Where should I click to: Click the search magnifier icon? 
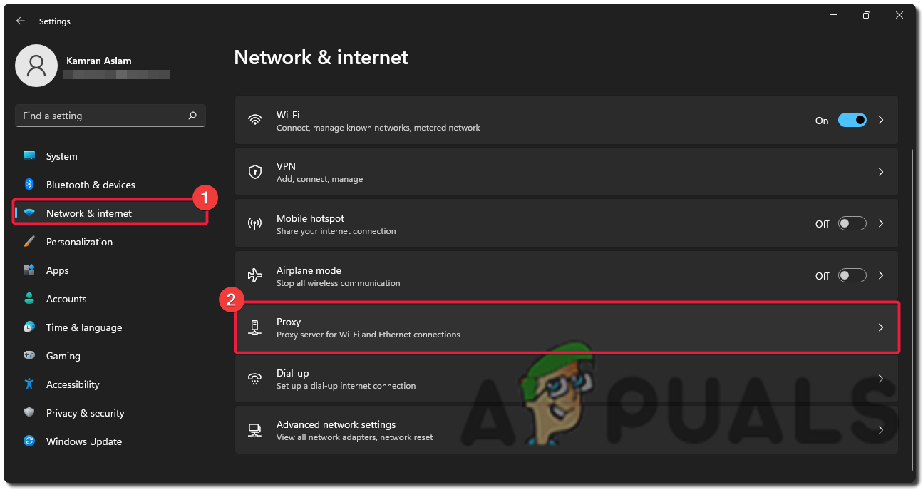coord(192,116)
